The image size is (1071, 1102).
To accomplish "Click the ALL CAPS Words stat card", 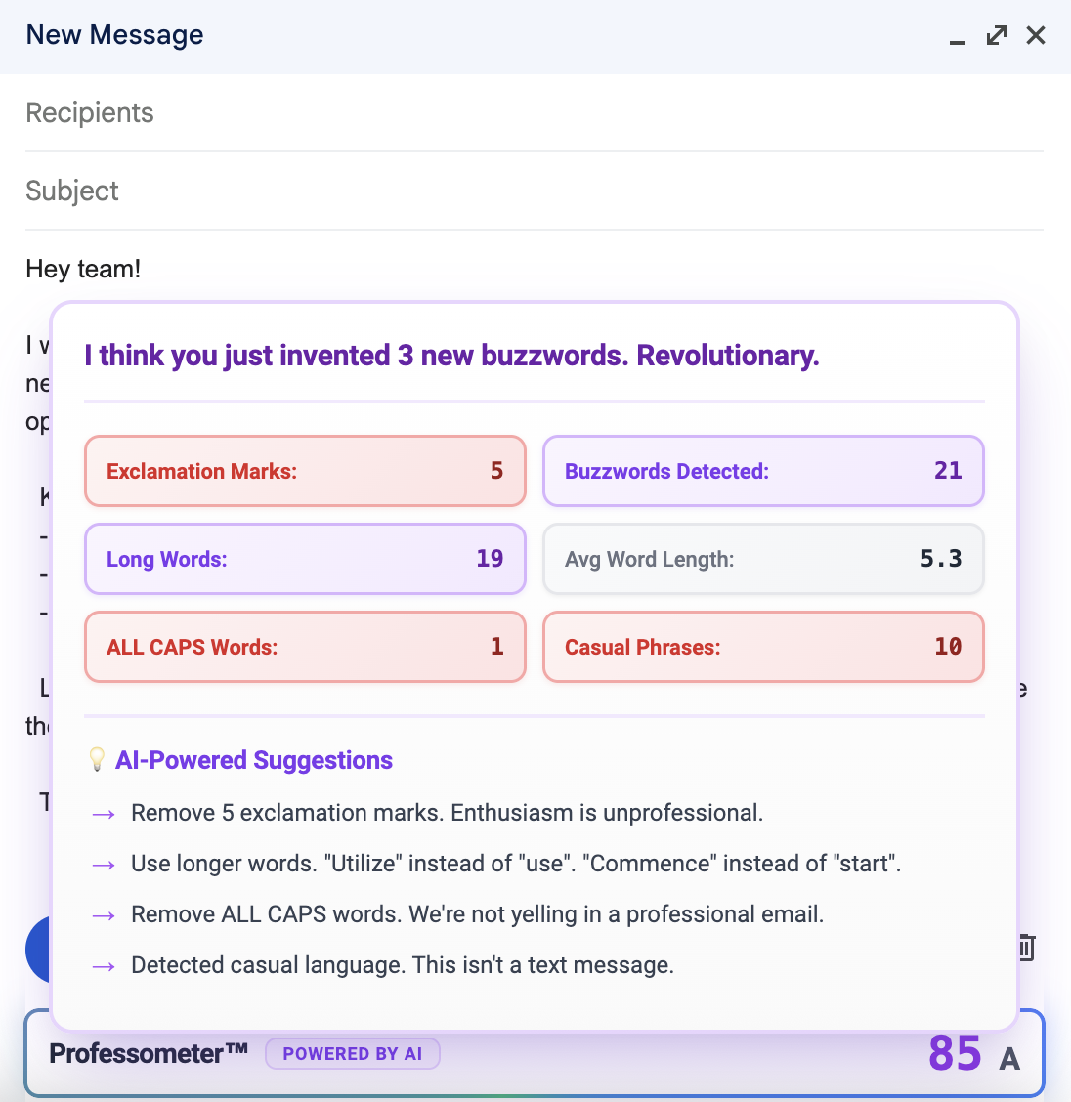I will (x=305, y=647).
